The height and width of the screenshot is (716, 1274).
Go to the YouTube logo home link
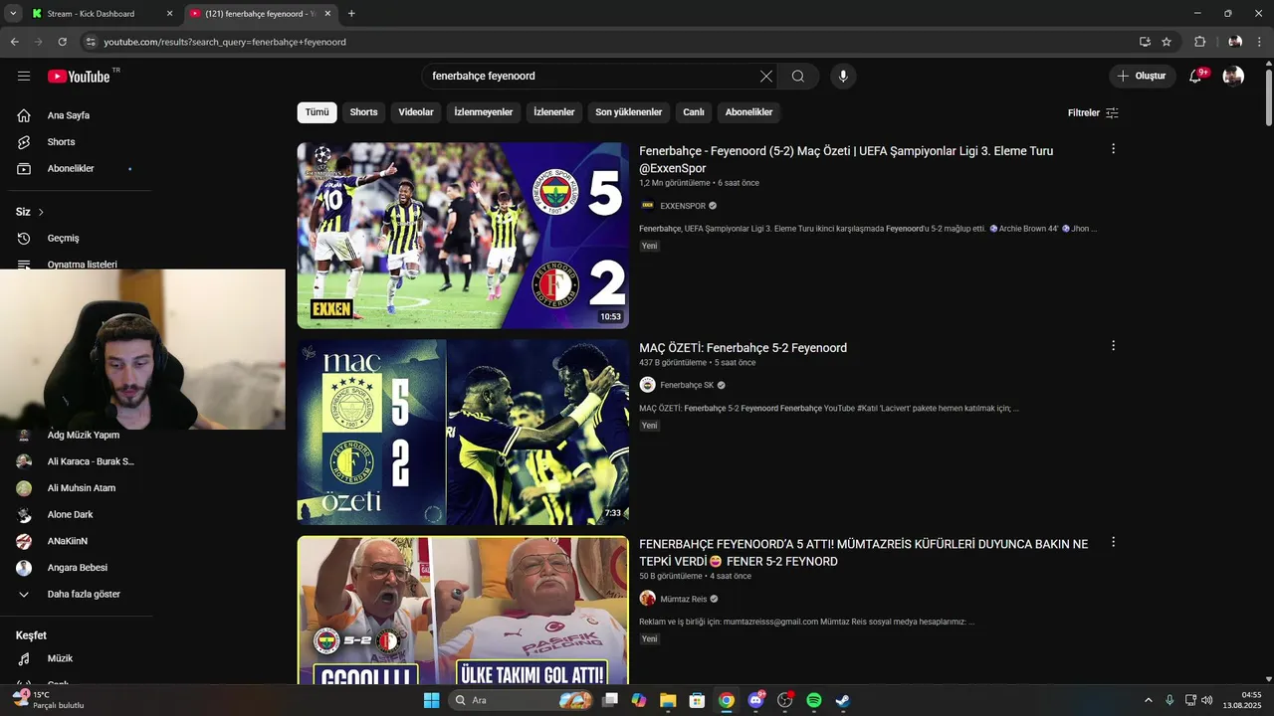(79, 77)
